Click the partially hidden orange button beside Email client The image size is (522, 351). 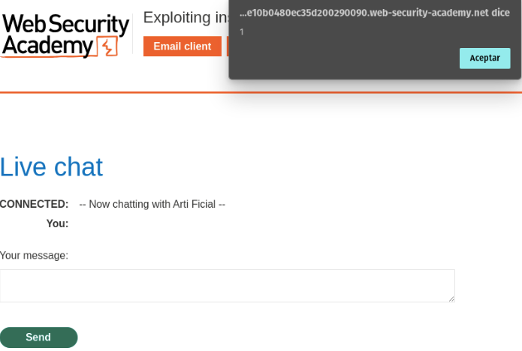click(x=228, y=46)
